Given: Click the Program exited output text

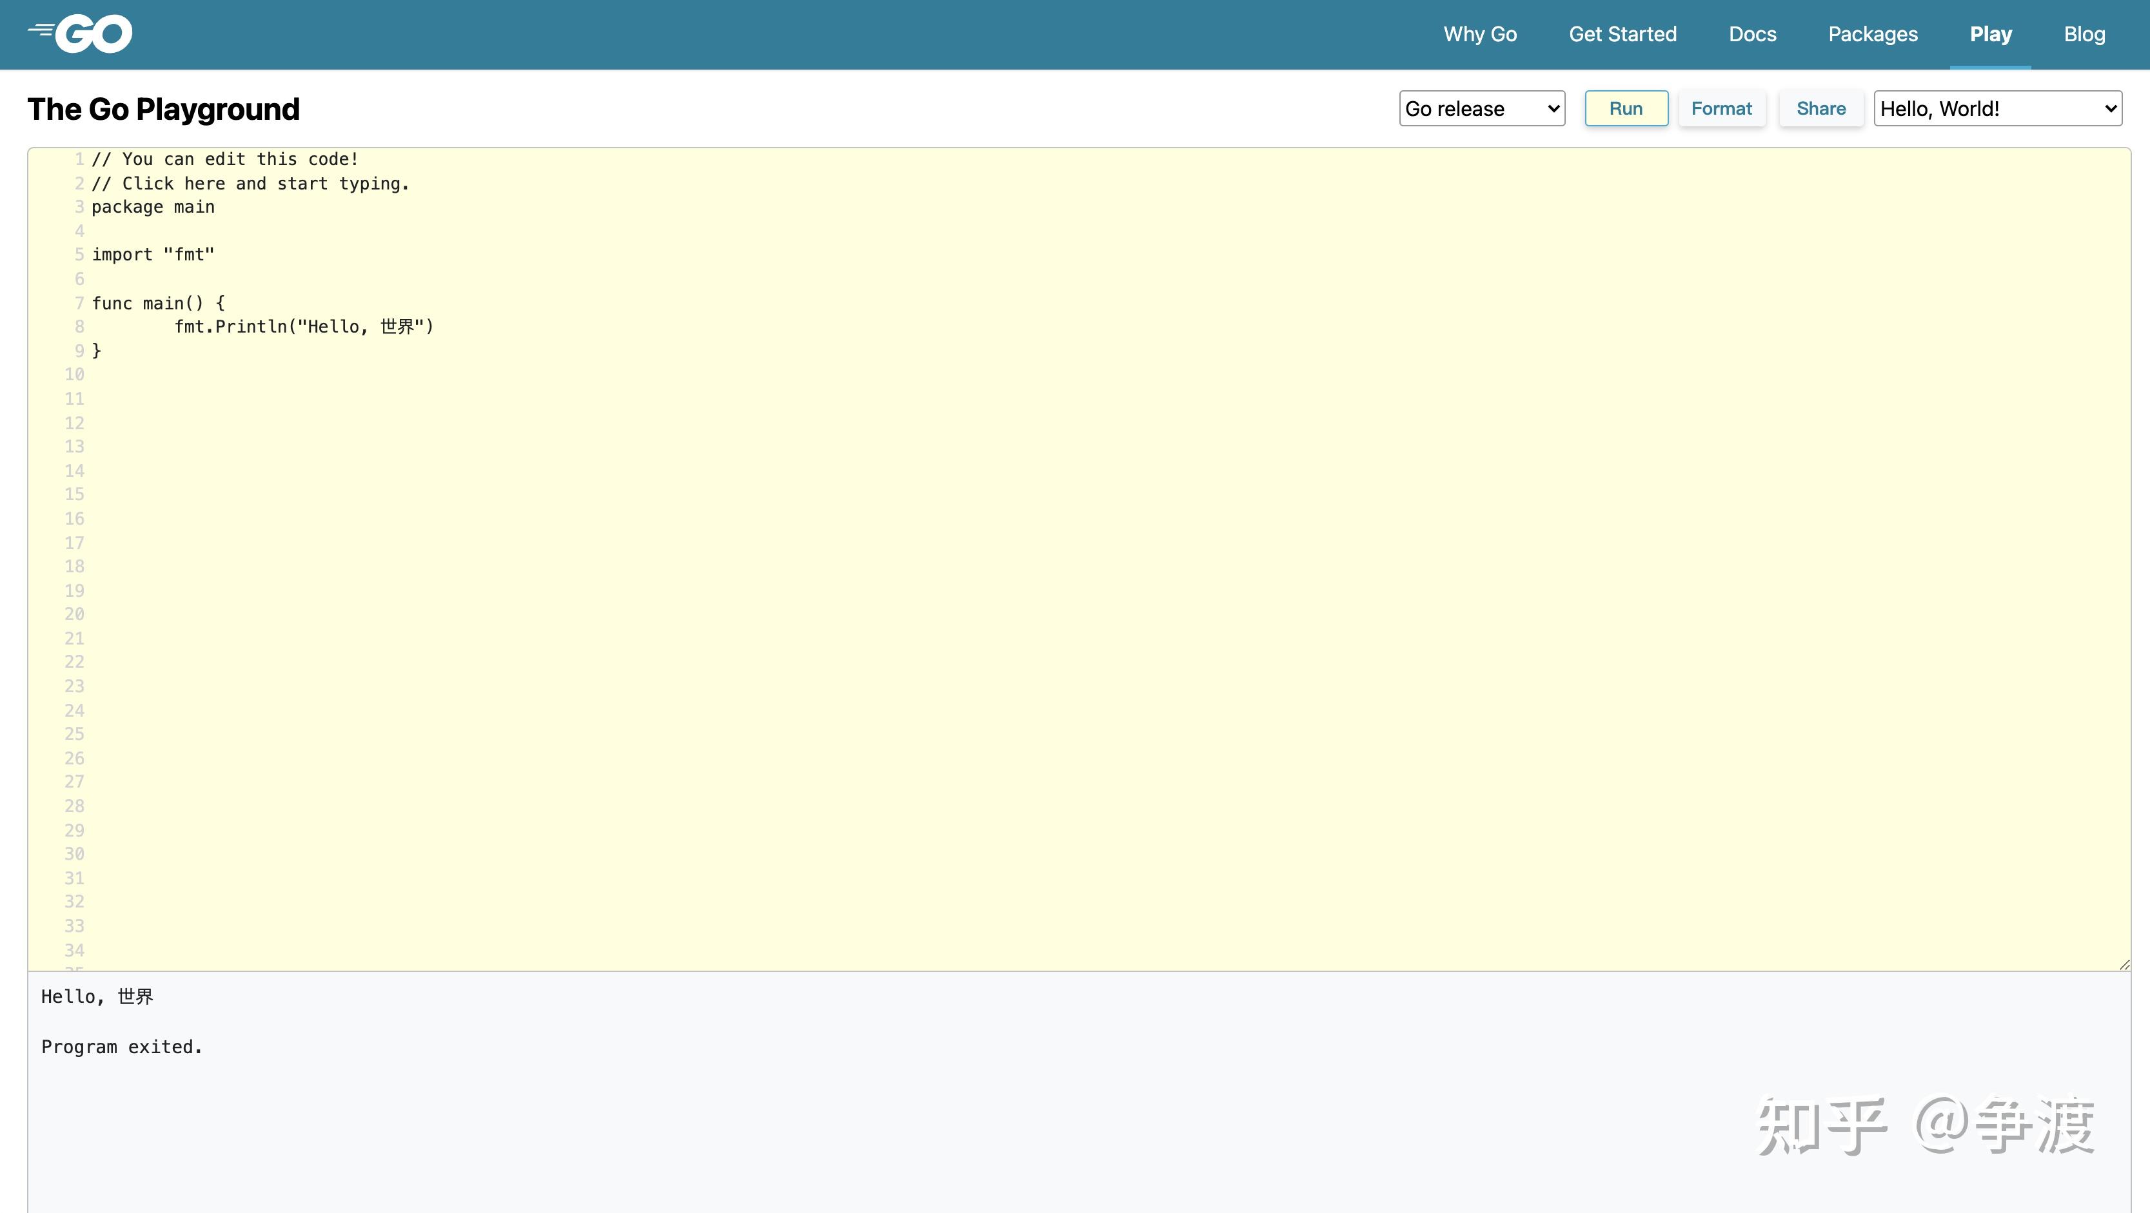Looking at the screenshot, I should [122, 1047].
